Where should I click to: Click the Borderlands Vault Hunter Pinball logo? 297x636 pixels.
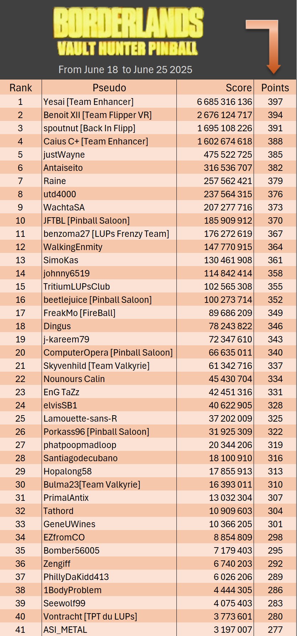pyautogui.click(x=128, y=32)
